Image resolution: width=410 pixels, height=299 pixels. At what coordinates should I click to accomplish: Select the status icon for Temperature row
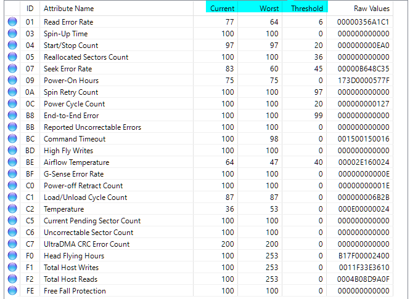12,209
